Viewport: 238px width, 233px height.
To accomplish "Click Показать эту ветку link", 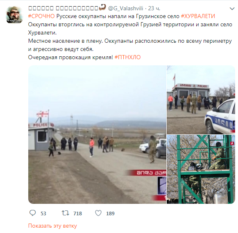I will point(52,226).
